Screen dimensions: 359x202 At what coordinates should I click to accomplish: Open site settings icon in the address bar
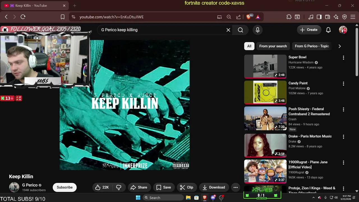click(73, 17)
